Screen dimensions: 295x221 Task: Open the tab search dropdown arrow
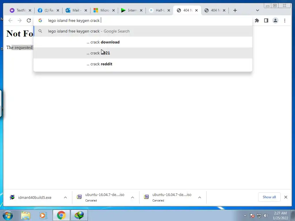click(258, 11)
